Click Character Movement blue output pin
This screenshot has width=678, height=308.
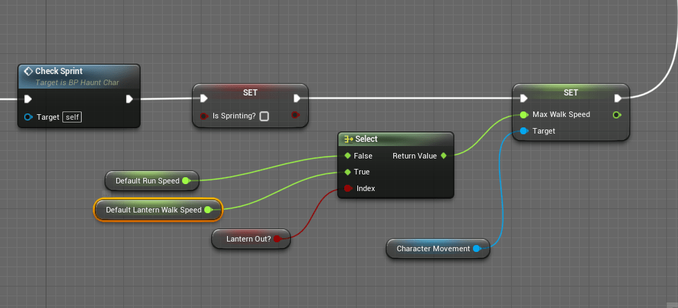(476, 248)
